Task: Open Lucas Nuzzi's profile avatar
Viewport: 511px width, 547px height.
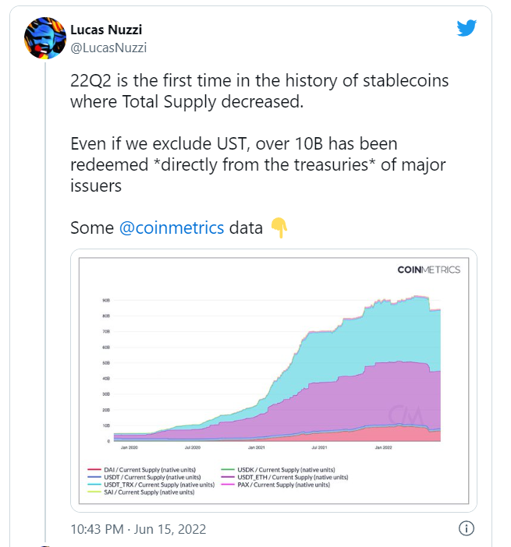Action: click(x=45, y=38)
